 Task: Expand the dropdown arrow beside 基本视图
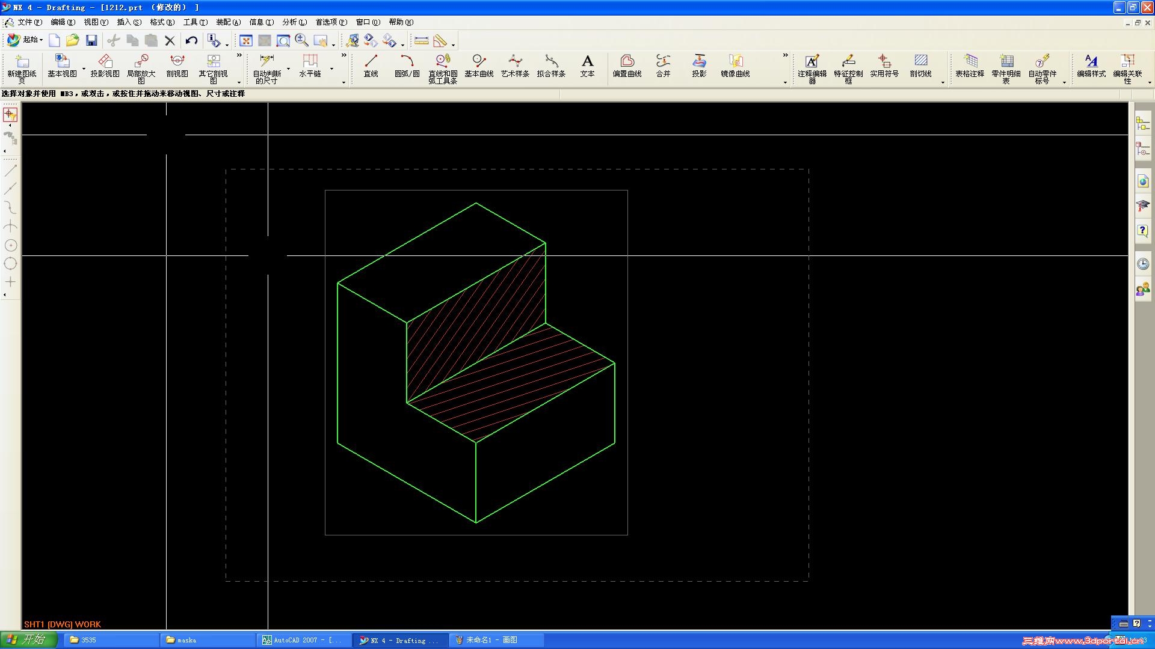pyautogui.click(x=84, y=68)
